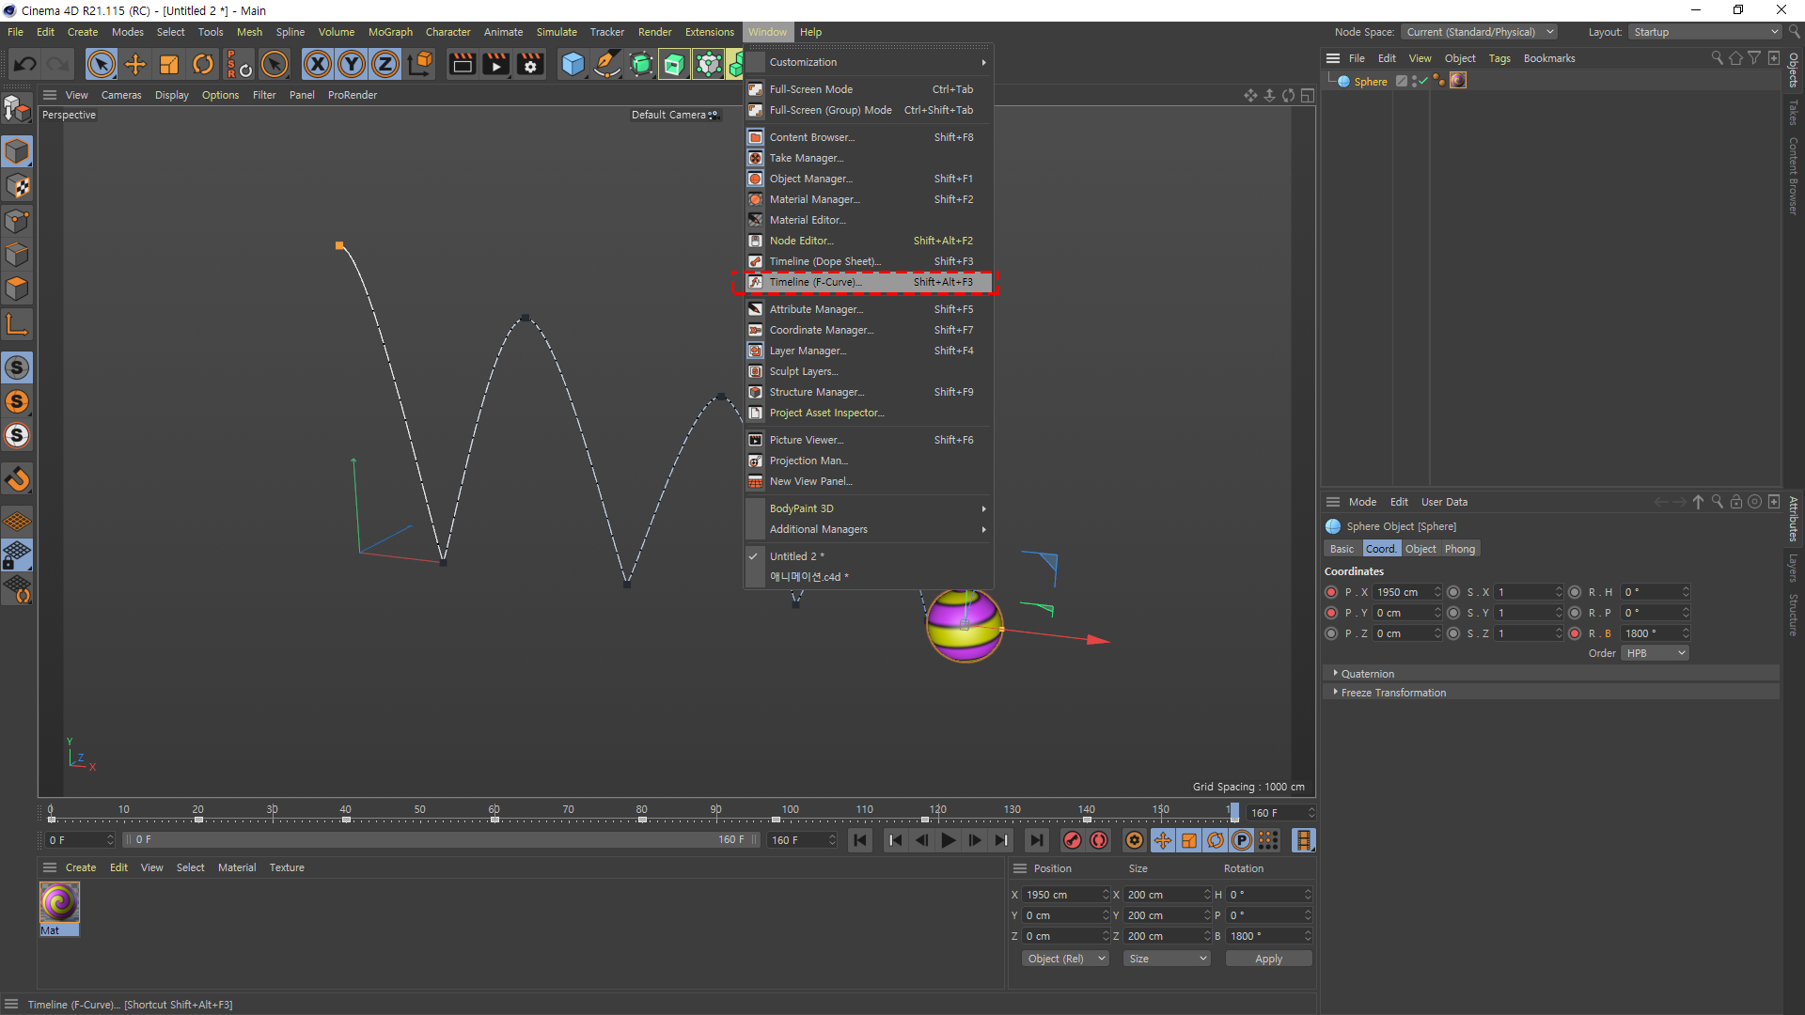Click the Mat material thumbnail

(x=59, y=903)
